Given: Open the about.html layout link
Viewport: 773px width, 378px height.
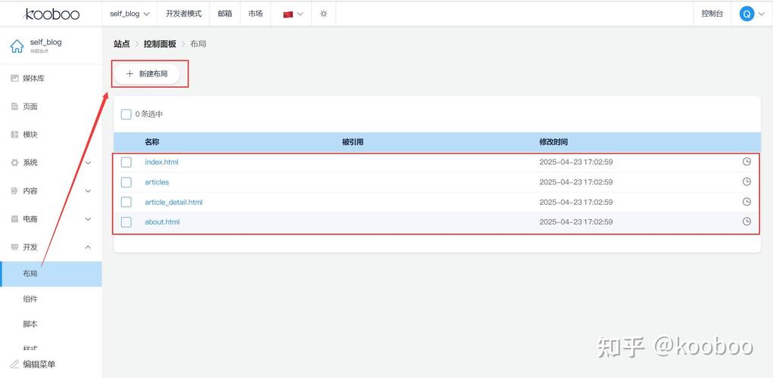Looking at the screenshot, I should coord(162,222).
